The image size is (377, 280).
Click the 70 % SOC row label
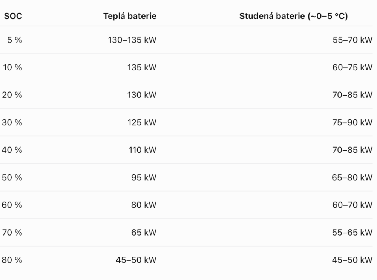pyautogui.click(x=12, y=233)
